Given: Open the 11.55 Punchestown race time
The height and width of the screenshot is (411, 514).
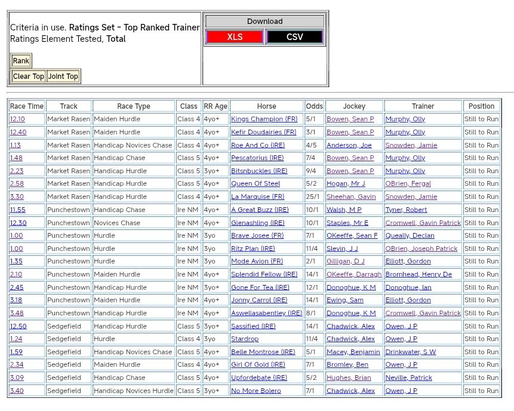Looking at the screenshot, I should click(17, 210).
